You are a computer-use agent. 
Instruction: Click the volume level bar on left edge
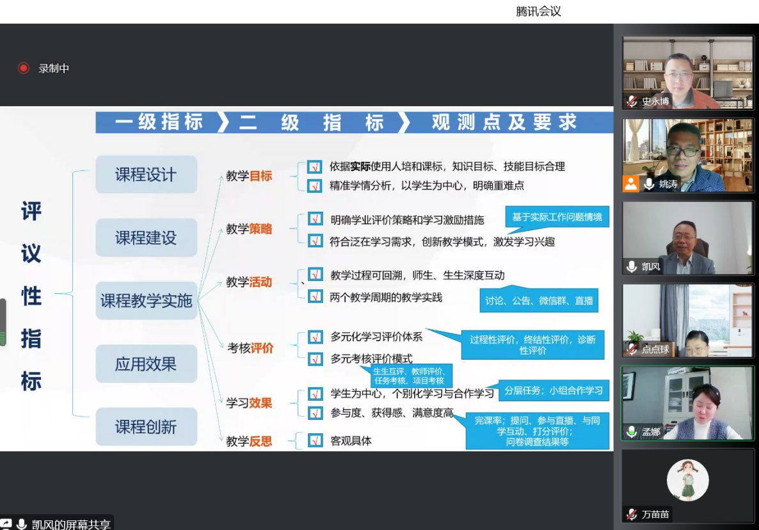(x=3, y=322)
